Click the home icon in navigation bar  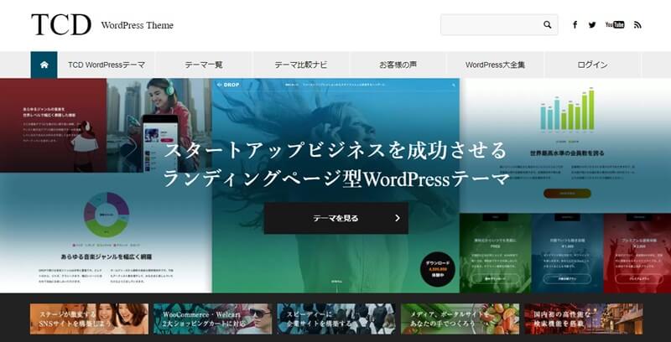coord(44,65)
